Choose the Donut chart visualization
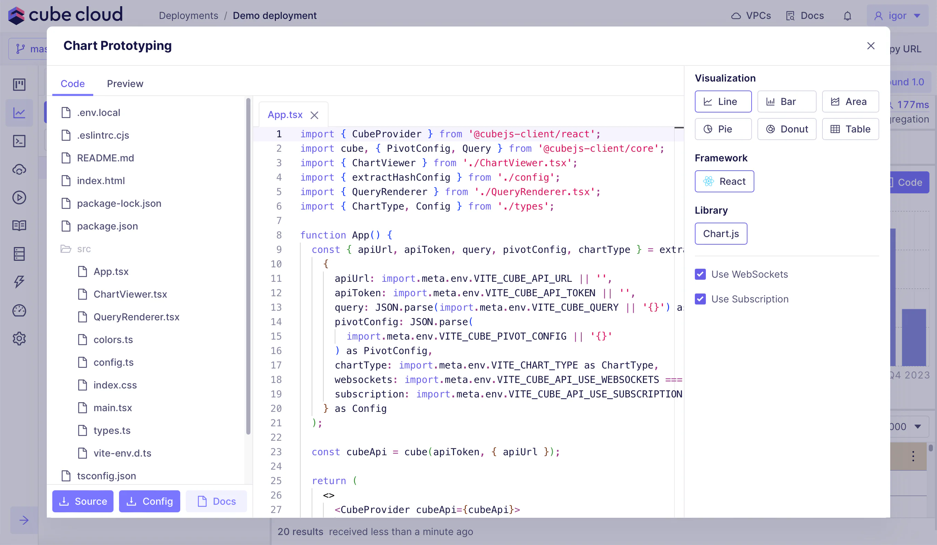The image size is (937, 545). pos(786,129)
